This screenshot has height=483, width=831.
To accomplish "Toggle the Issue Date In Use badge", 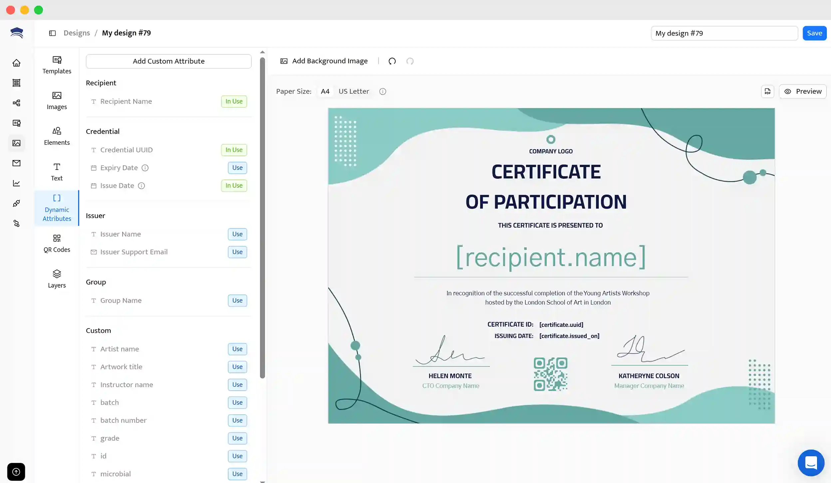I will [x=234, y=185].
